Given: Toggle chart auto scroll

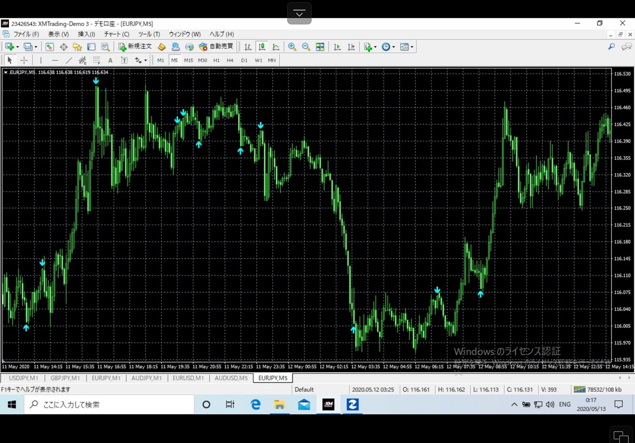Looking at the screenshot, I should [x=337, y=47].
